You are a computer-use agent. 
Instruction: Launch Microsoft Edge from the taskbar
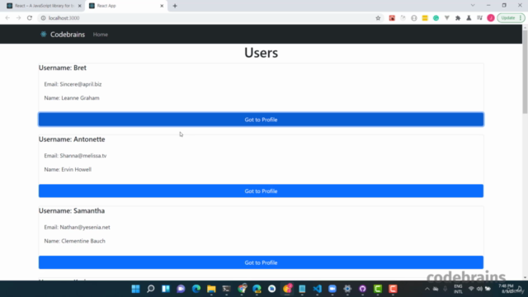[x=196, y=289]
